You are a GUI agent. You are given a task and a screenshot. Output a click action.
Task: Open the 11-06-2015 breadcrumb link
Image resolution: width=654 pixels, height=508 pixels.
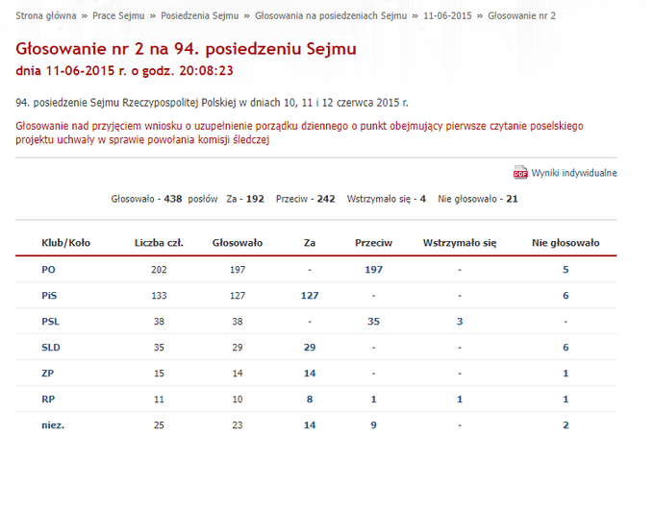(x=447, y=15)
